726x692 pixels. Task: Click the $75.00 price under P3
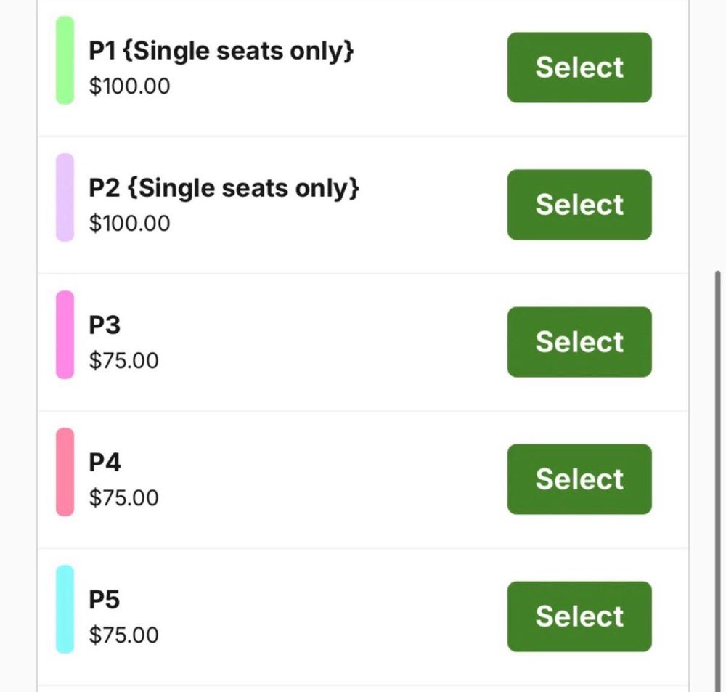122,360
